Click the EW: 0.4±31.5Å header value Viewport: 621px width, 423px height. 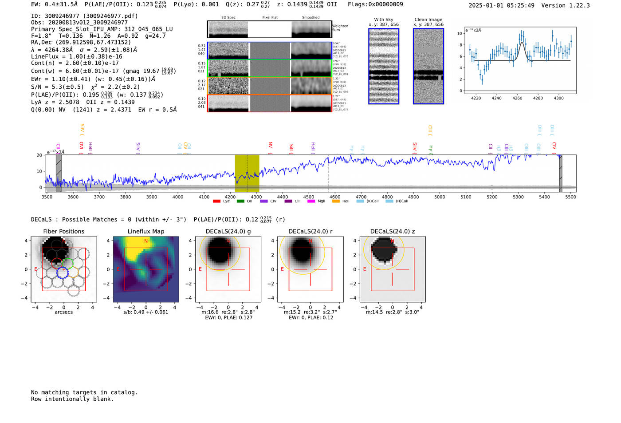[54, 4]
